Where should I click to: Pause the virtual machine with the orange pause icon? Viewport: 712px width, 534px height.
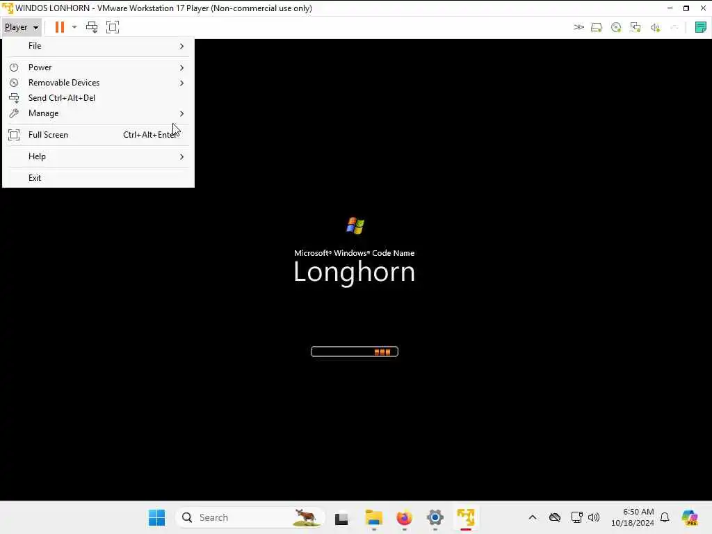(x=60, y=27)
